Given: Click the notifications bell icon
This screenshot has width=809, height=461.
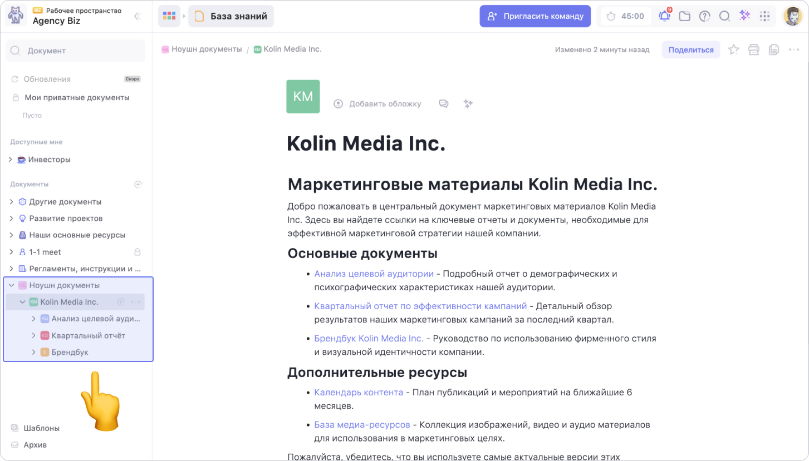Looking at the screenshot, I should 664,16.
